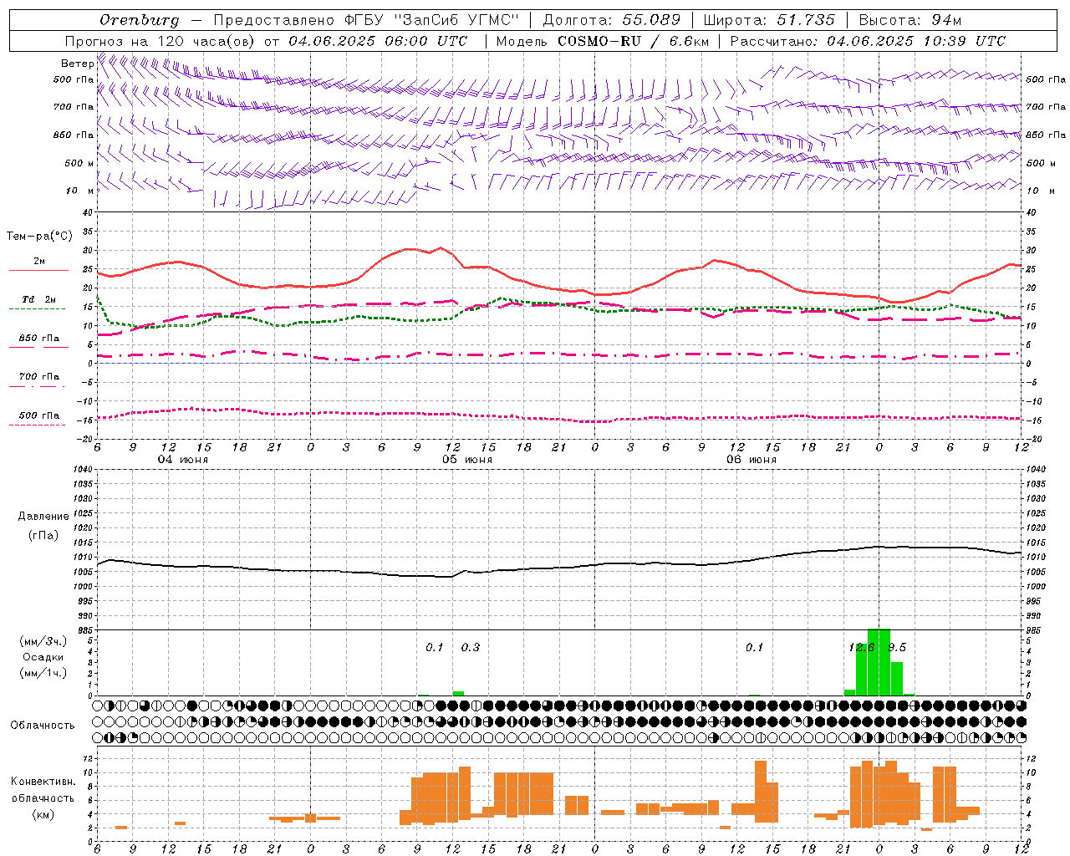Screen dimensions: 1070x856
Task: Click the 500 м wind level label on right
Action: pos(1041,164)
